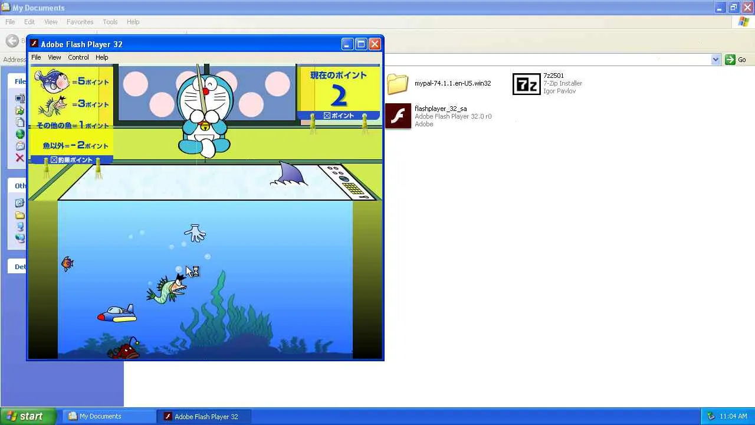Click the Copy this file task icon
Image resolution: width=755 pixels, height=425 pixels.
tap(20, 122)
